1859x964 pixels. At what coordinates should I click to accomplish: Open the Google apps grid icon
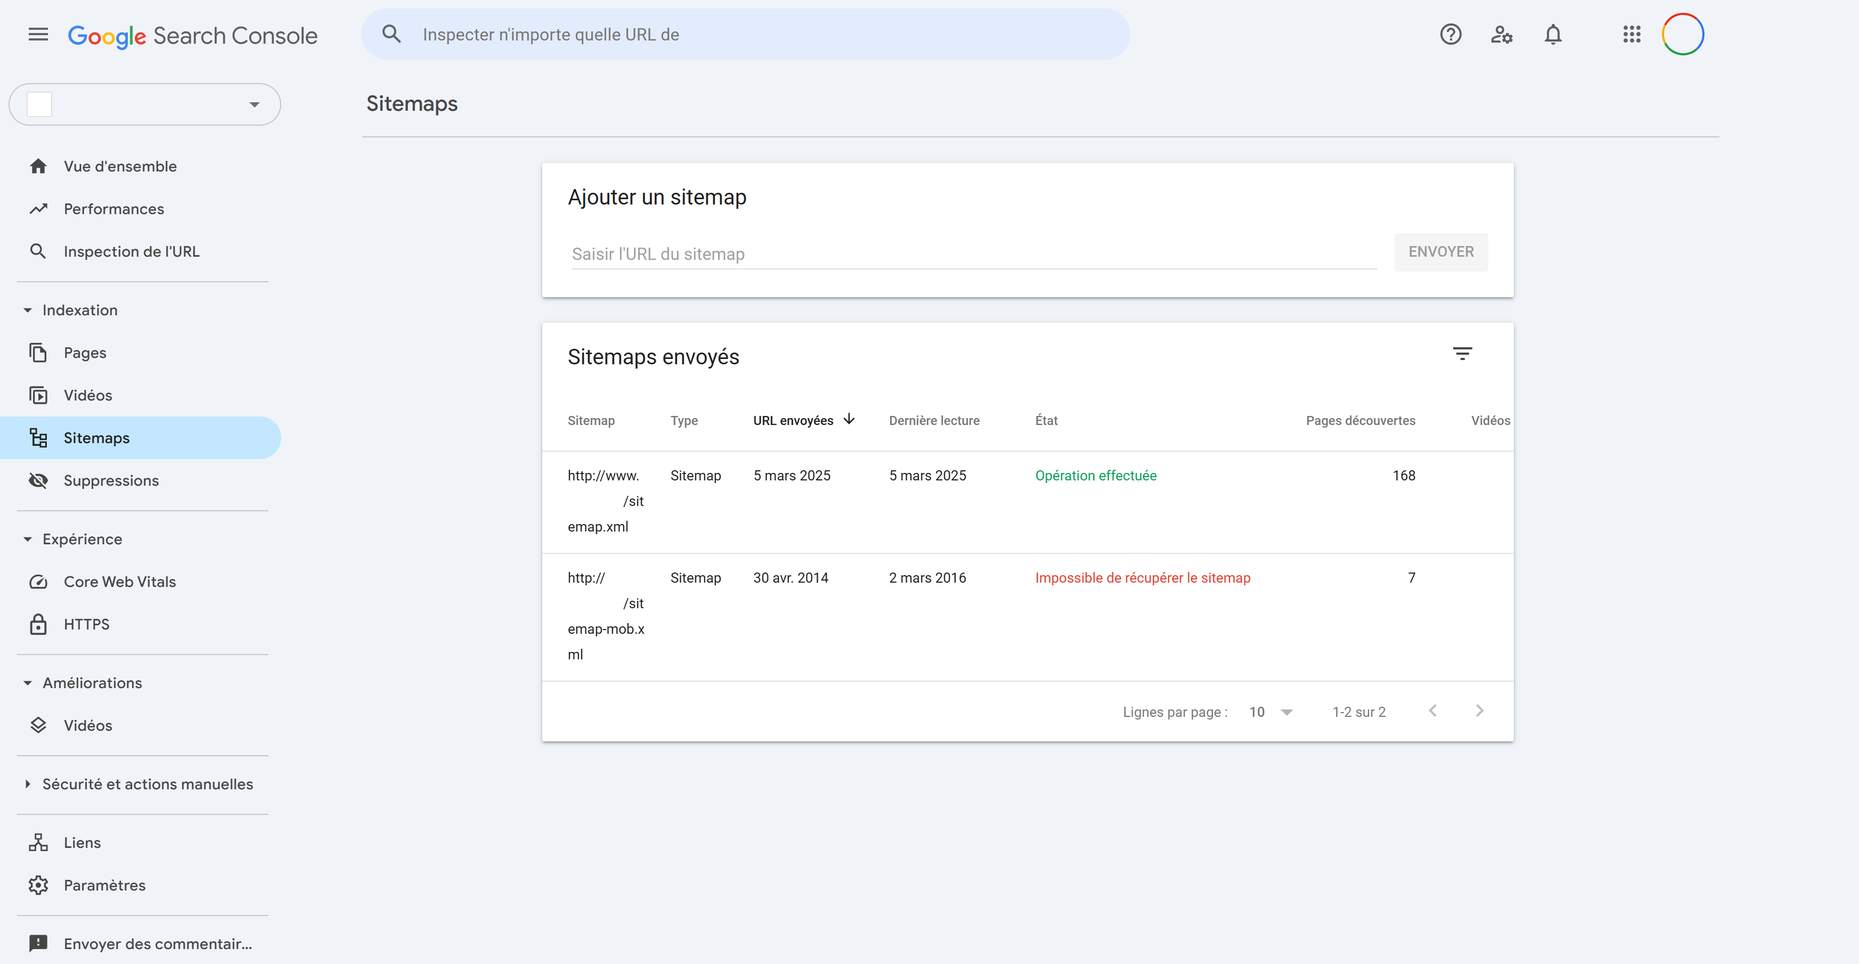coord(1632,34)
